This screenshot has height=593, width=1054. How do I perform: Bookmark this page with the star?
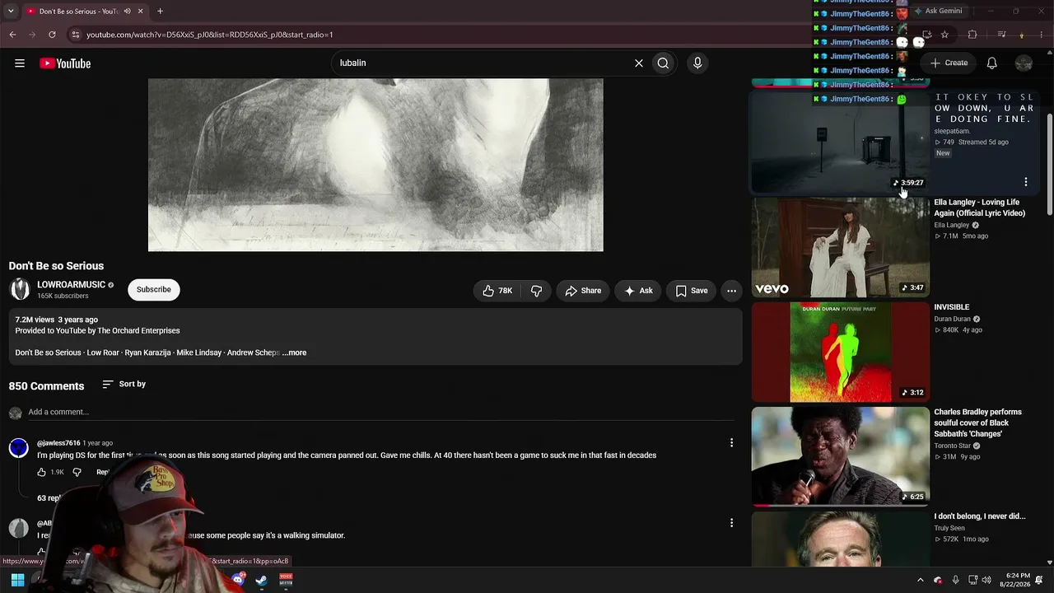point(944,35)
